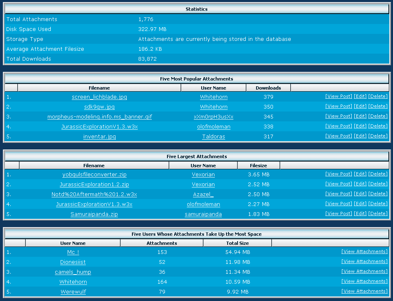Open camels_hump user profile

coord(73,272)
